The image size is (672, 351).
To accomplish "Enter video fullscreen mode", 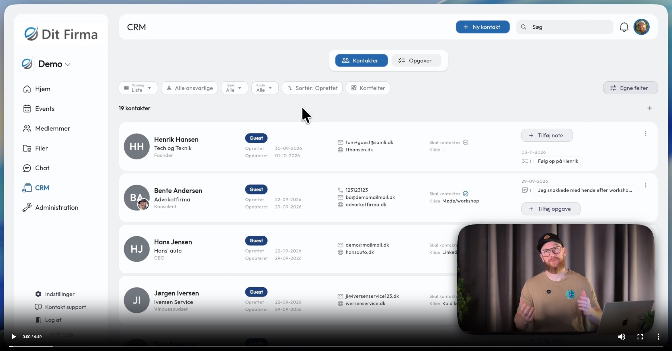I will pos(640,336).
